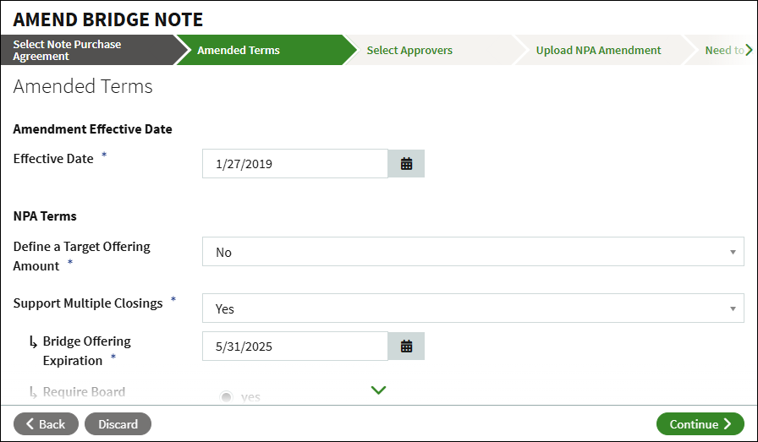Select the 'yes' radio for Require Board
This screenshot has height=442, width=758.
(226, 396)
